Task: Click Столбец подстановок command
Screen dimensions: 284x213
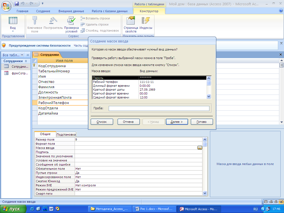Action: click(x=100, y=31)
